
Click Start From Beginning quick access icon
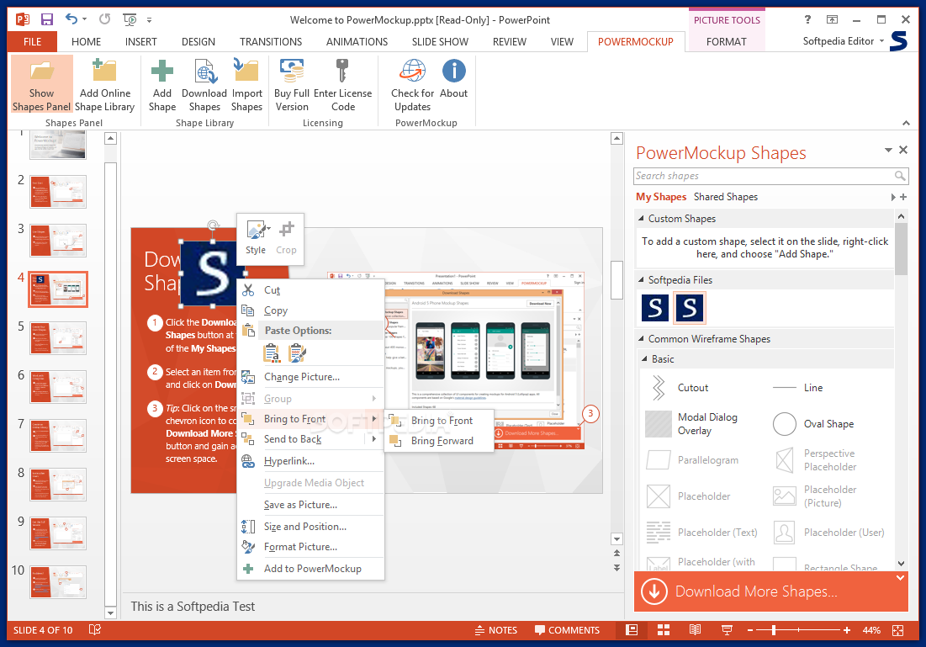coord(130,19)
